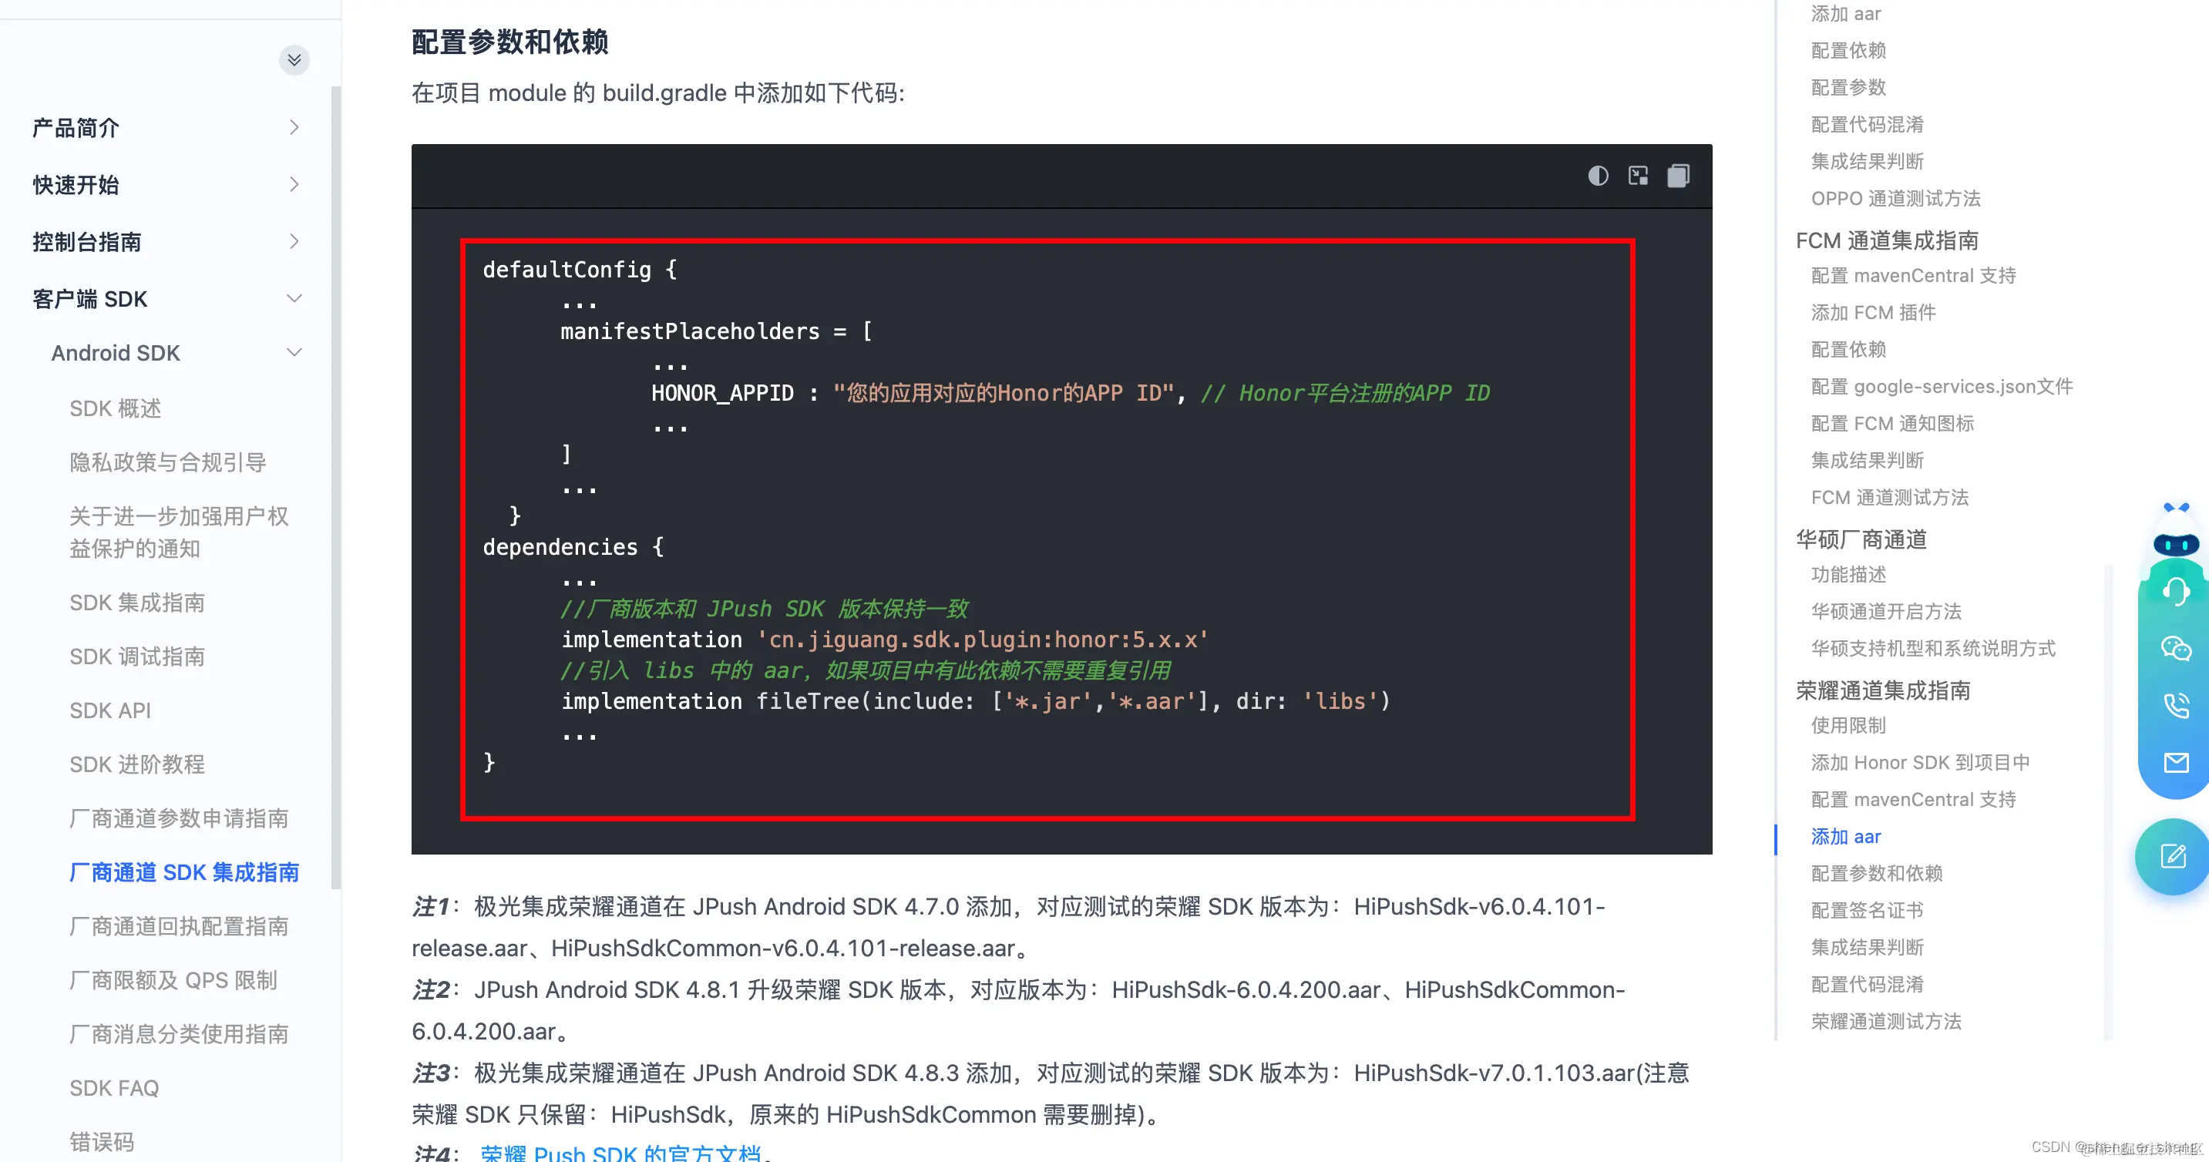Image resolution: width=2209 pixels, height=1162 pixels.
Task: Jump to 配置签名证书 in table of contents
Action: coord(1867,910)
